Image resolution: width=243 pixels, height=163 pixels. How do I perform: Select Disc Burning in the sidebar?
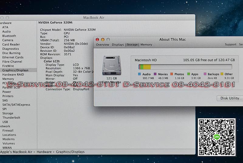coord(11,53)
